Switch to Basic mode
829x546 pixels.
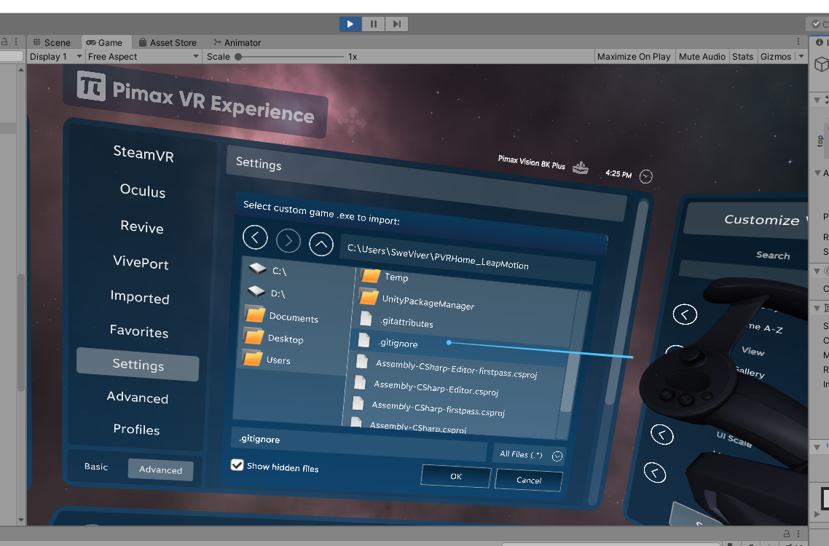pos(96,467)
